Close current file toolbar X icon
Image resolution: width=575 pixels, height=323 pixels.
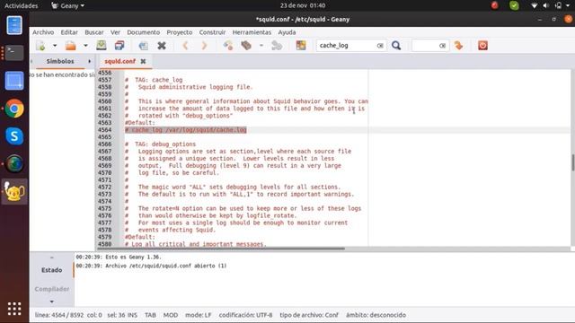[162, 46]
